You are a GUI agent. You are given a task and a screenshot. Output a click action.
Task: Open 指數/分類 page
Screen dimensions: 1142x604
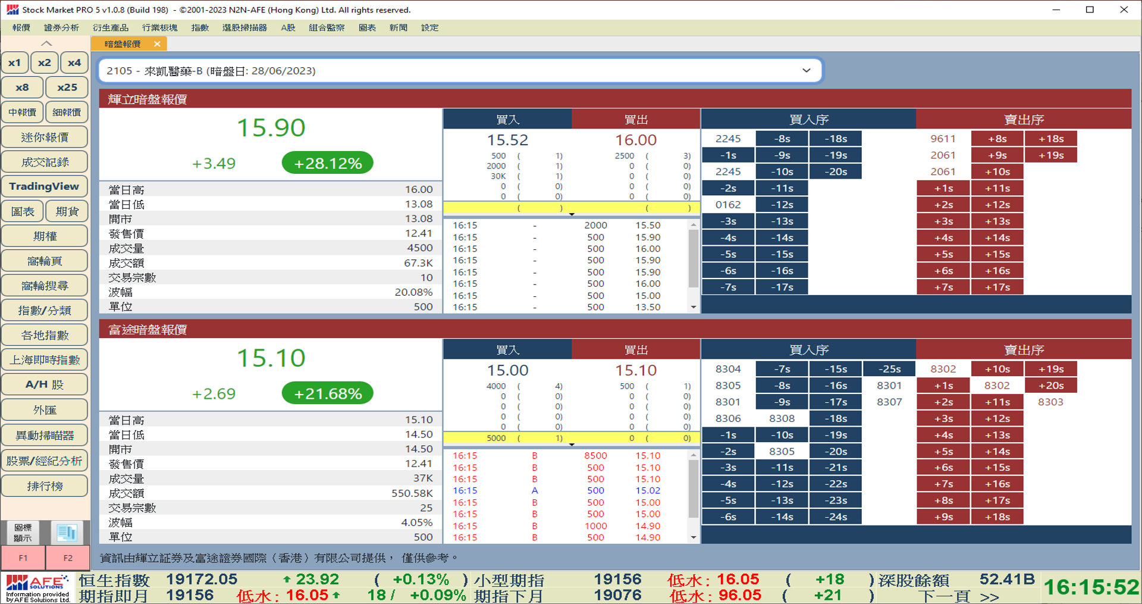point(45,311)
